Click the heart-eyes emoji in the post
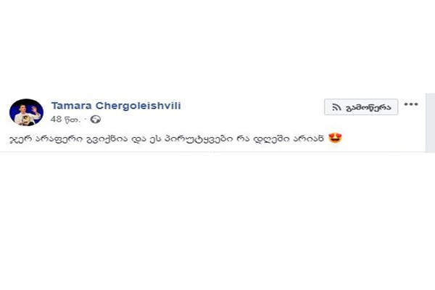The height and width of the screenshot is (290, 435). (335, 138)
